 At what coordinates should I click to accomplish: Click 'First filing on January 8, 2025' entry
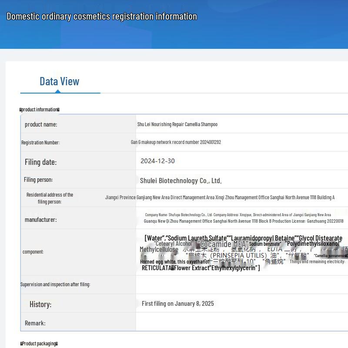pyautogui.click(x=177, y=304)
